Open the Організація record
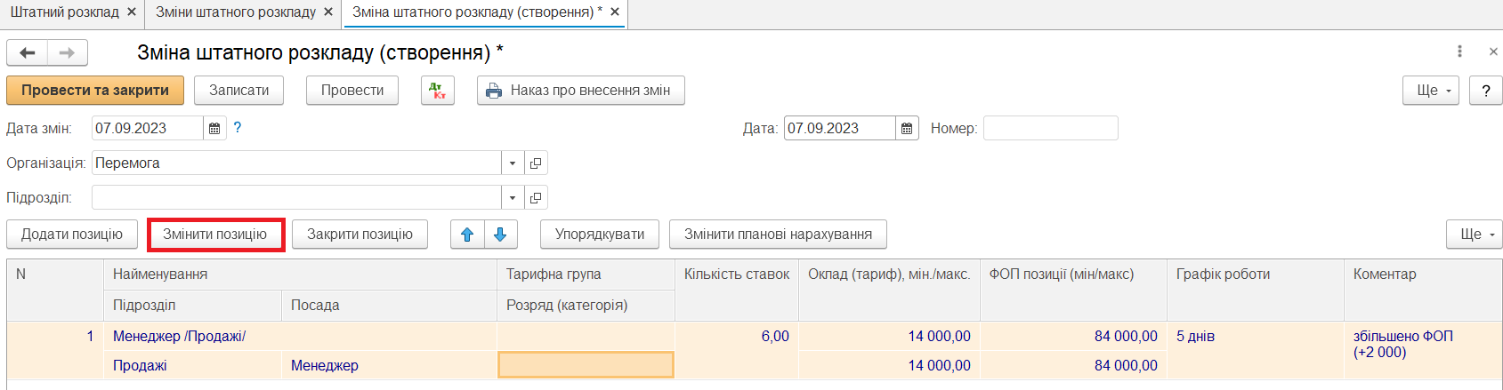This screenshot has width=1503, height=390. 536,163
